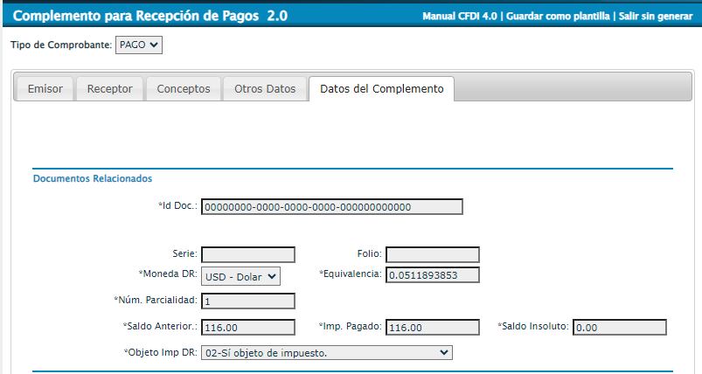702x374 pixels.
Task: Open the Objeto Imp DR dropdown
Action: coord(326,352)
